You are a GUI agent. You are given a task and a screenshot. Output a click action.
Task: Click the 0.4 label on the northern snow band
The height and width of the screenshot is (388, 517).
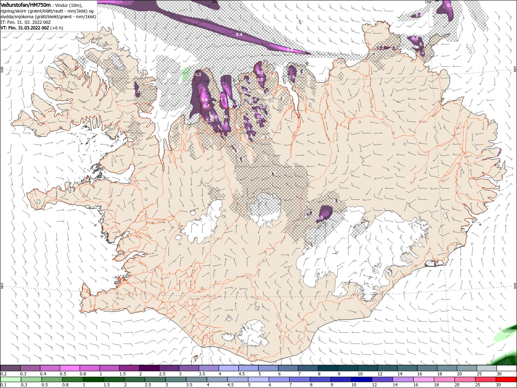(x=239, y=35)
